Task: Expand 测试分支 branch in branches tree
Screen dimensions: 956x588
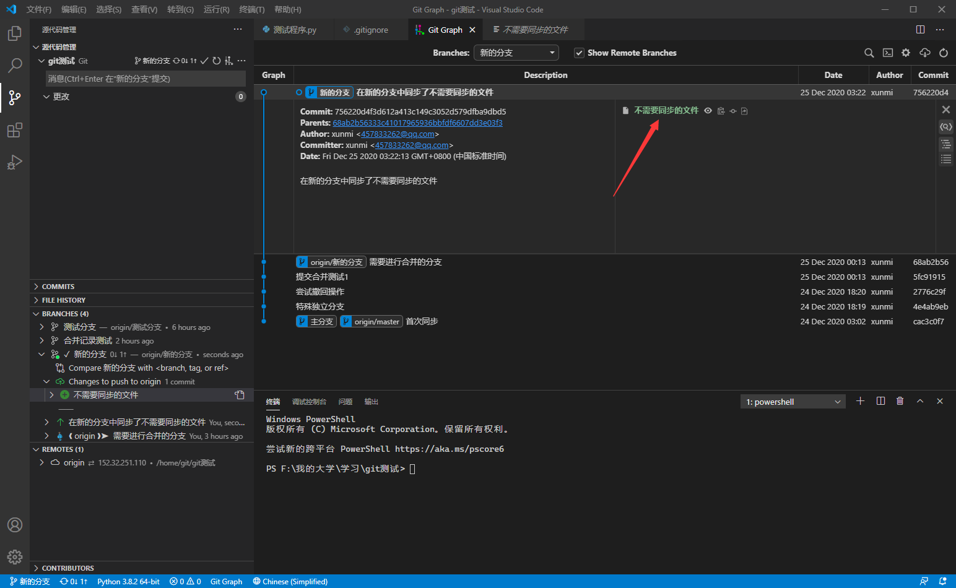Action: tap(41, 327)
